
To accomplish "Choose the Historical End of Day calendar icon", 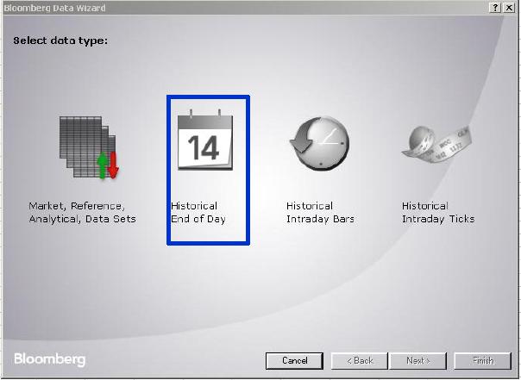I will pyautogui.click(x=205, y=140).
